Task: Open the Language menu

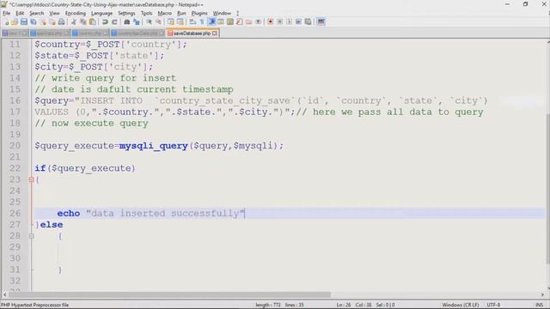Action: point(101,13)
